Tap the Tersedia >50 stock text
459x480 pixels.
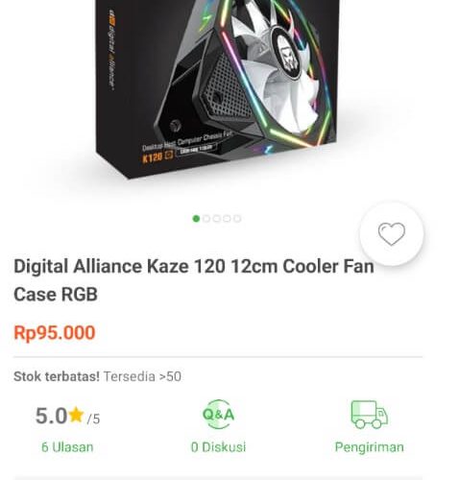(x=142, y=376)
